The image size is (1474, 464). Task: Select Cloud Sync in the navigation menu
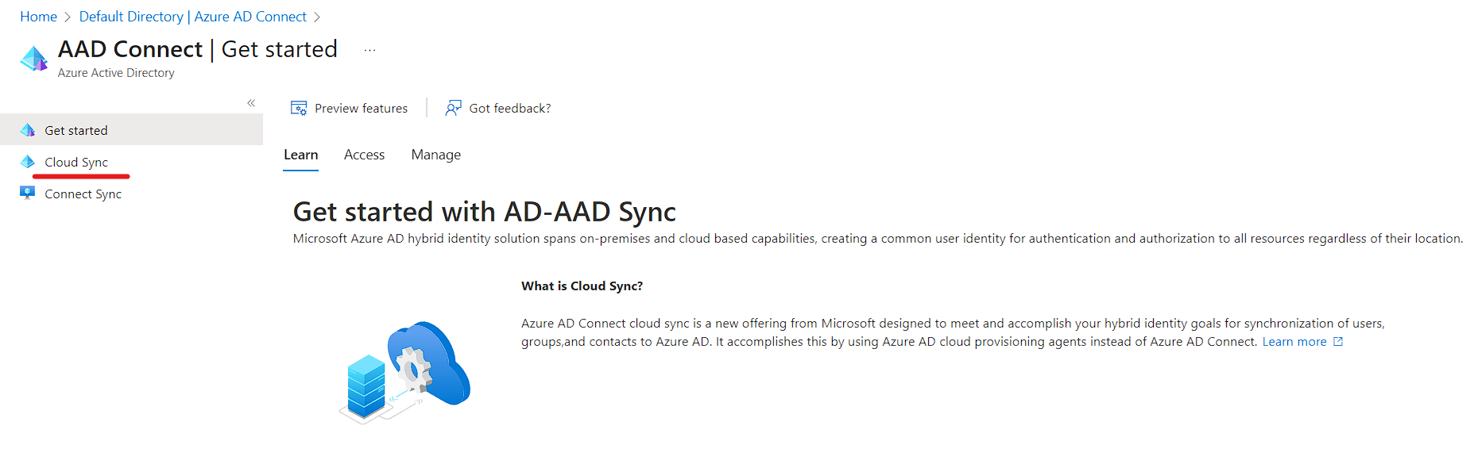77,161
